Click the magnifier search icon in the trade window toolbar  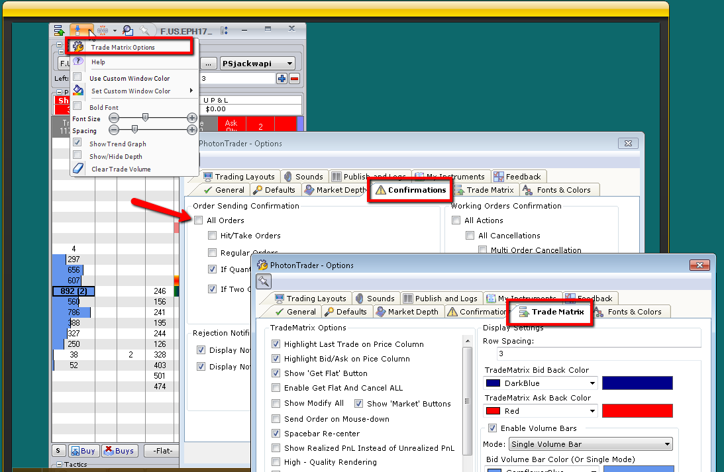[x=127, y=30]
